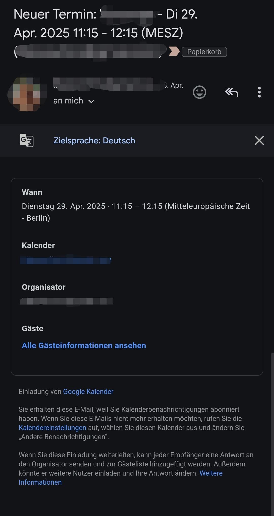This screenshot has width=274, height=516.
Task: Expand recipient details next to "an mich"
Action: (91, 101)
